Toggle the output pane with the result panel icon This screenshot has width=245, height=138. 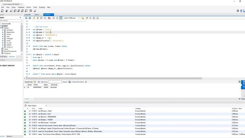pyautogui.click(x=239, y=82)
